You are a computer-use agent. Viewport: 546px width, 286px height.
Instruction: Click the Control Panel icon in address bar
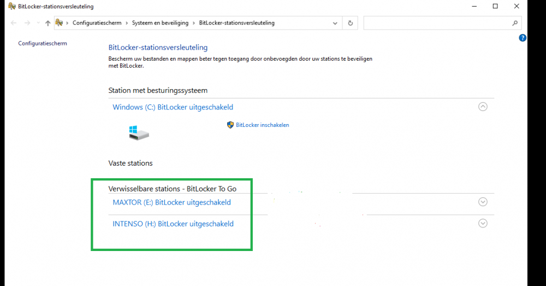click(59, 22)
